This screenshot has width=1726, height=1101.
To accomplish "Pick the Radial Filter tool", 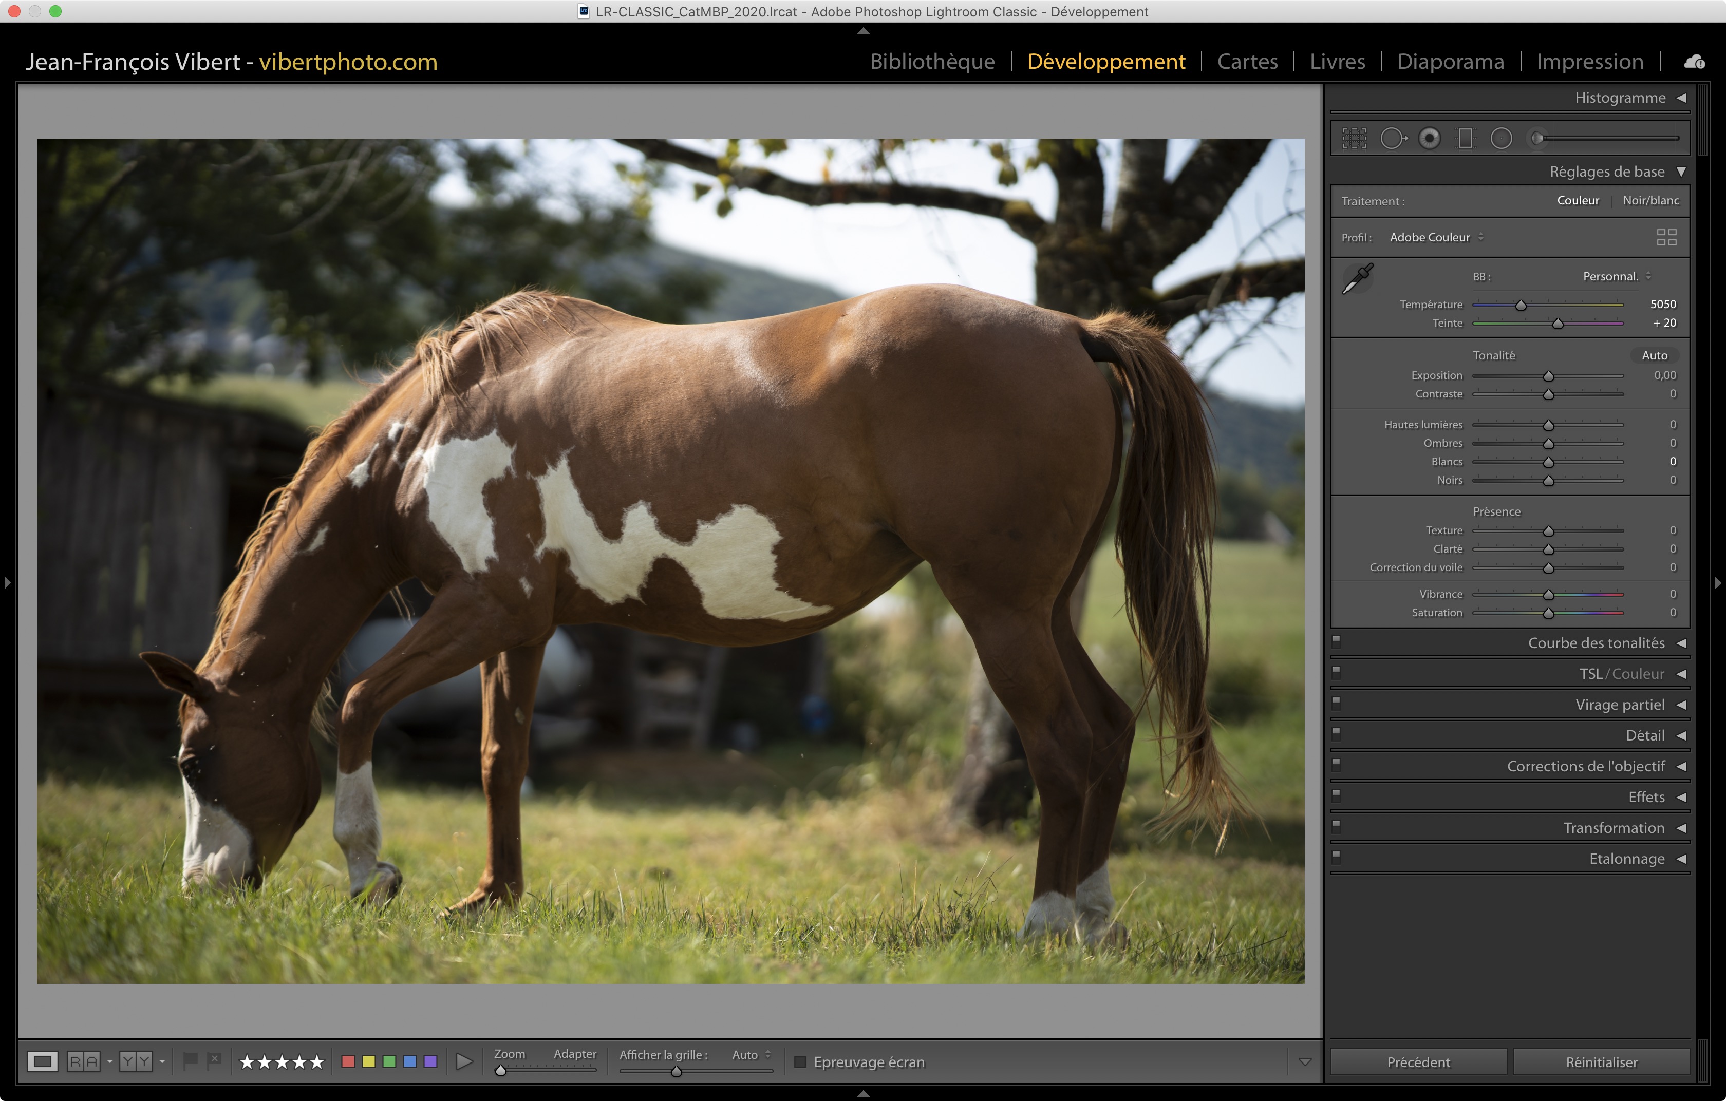I will coord(1501,138).
